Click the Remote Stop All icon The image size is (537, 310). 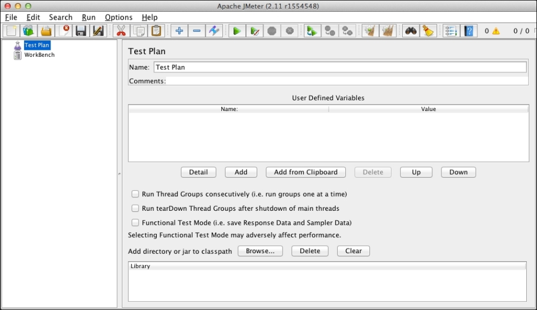pos(330,31)
